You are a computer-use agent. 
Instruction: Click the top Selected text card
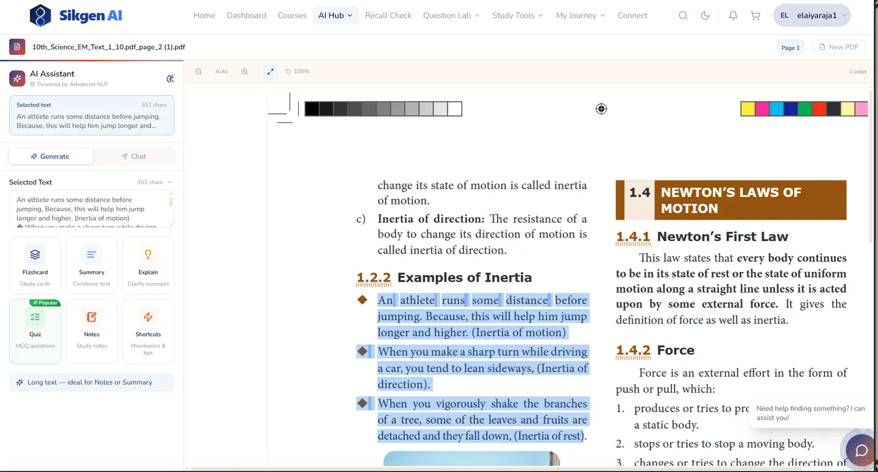91,115
